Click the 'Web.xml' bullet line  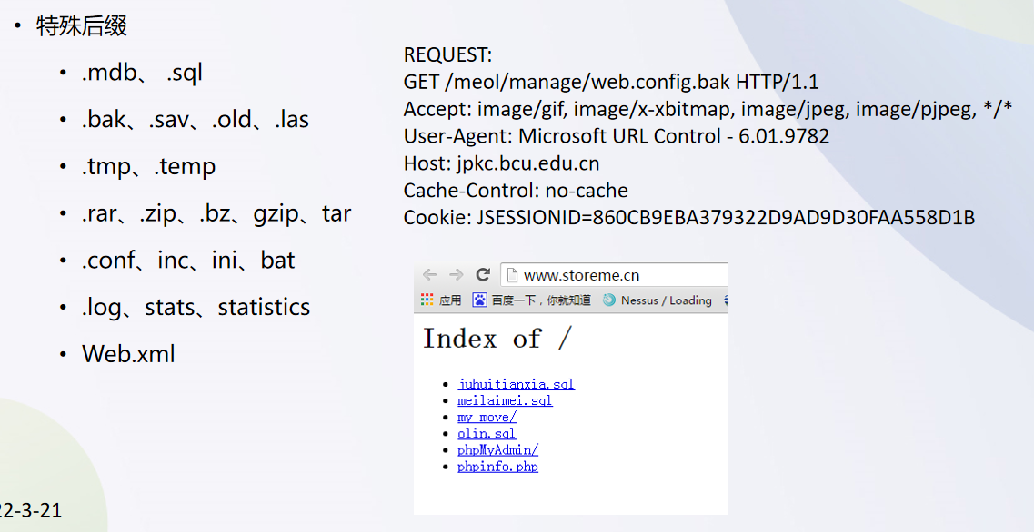click(128, 354)
